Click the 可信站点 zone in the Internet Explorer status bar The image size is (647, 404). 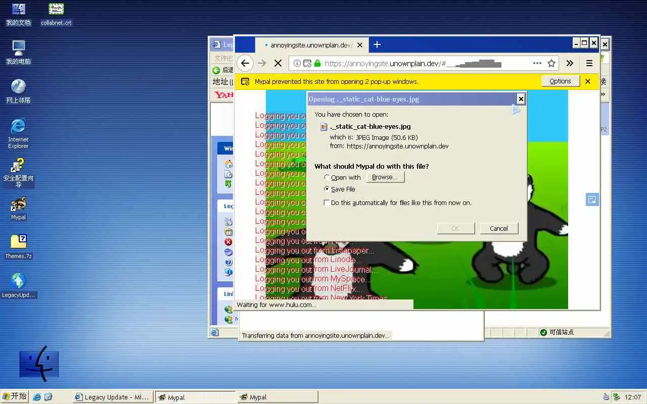pyautogui.click(x=557, y=332)
